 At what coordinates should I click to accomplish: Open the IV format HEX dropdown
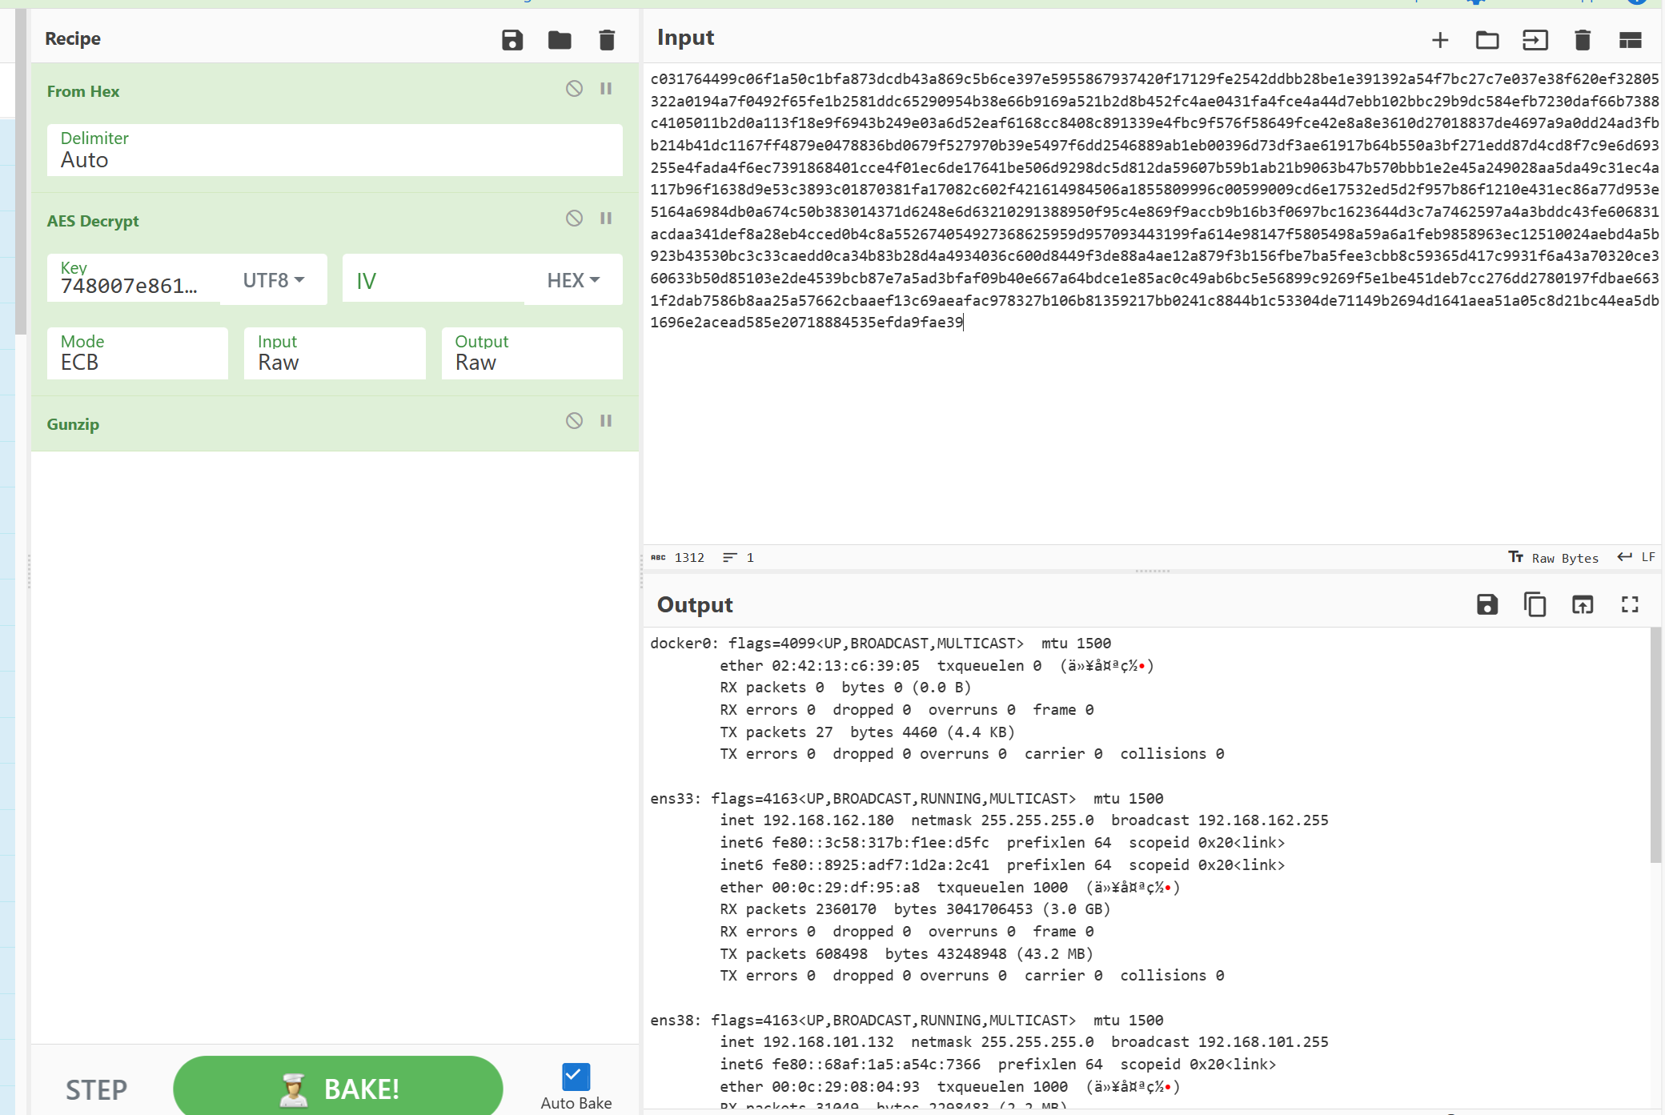click(x=573, y=280)
